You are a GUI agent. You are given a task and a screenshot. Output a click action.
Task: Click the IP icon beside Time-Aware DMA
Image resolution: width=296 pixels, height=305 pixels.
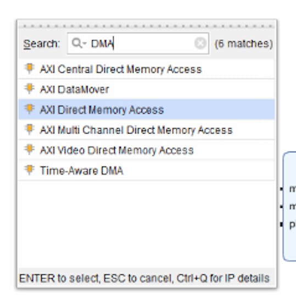click(29, 170)
